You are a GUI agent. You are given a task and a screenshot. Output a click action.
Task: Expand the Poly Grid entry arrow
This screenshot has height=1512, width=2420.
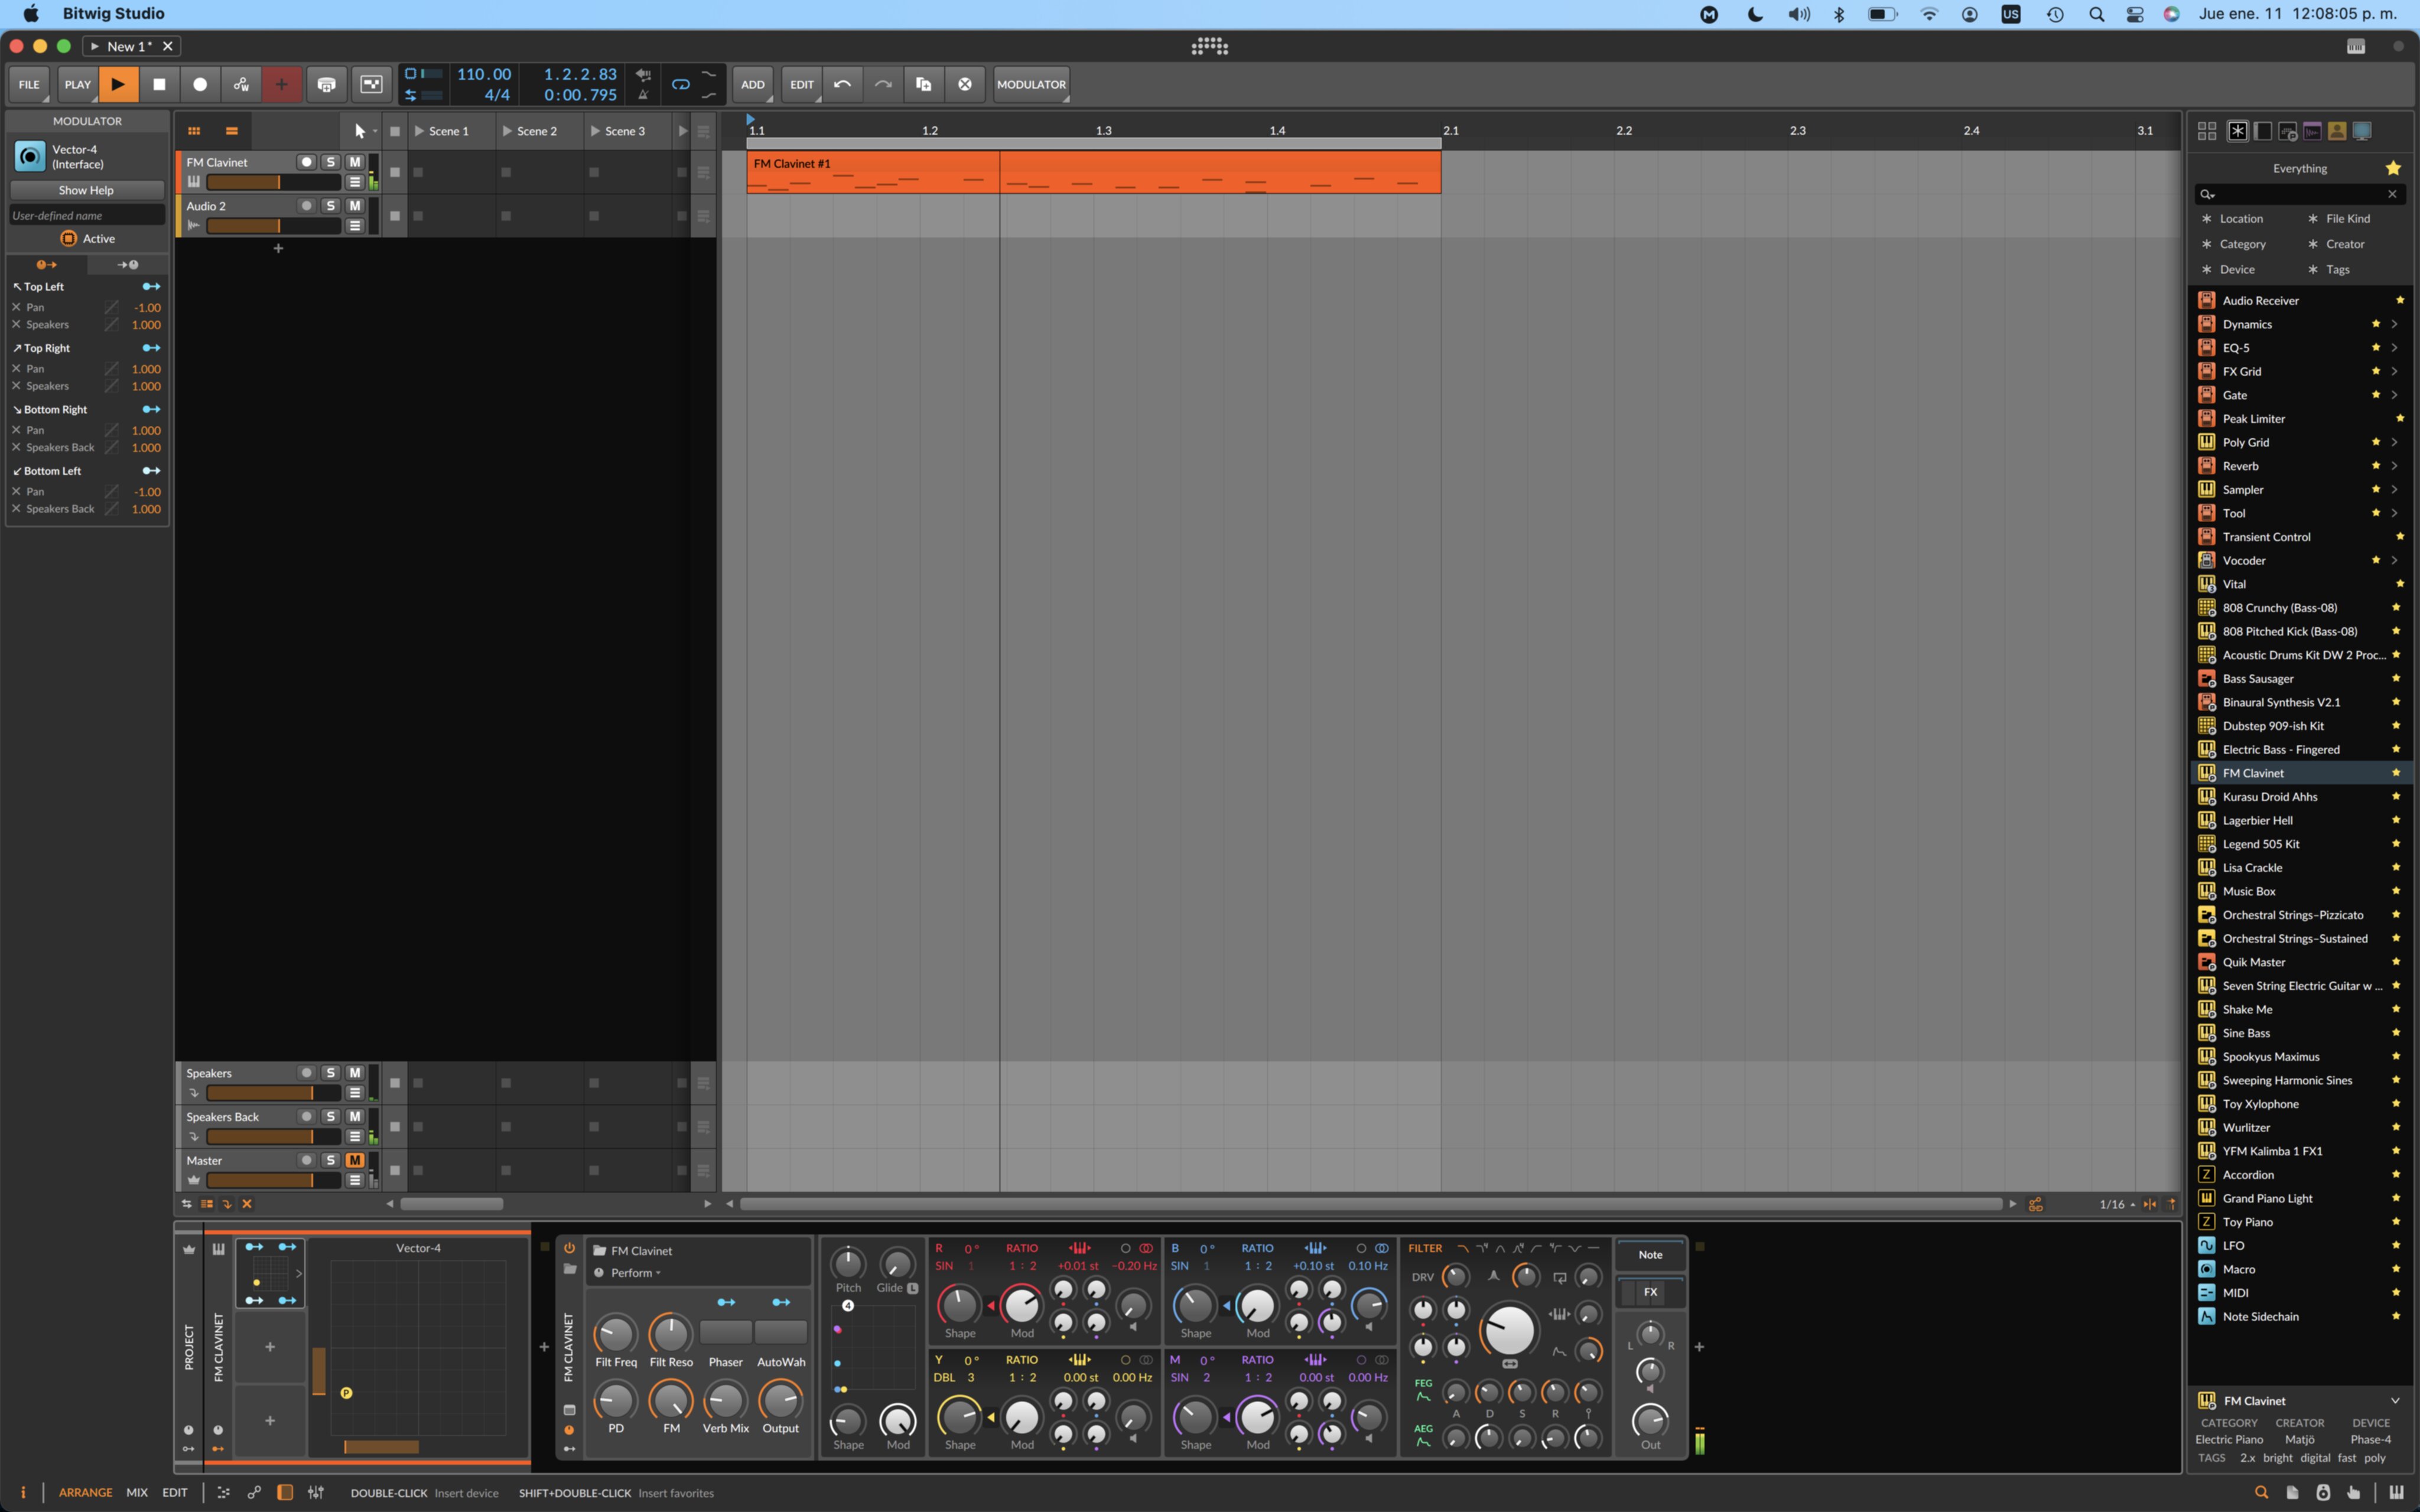(2394, 442)
